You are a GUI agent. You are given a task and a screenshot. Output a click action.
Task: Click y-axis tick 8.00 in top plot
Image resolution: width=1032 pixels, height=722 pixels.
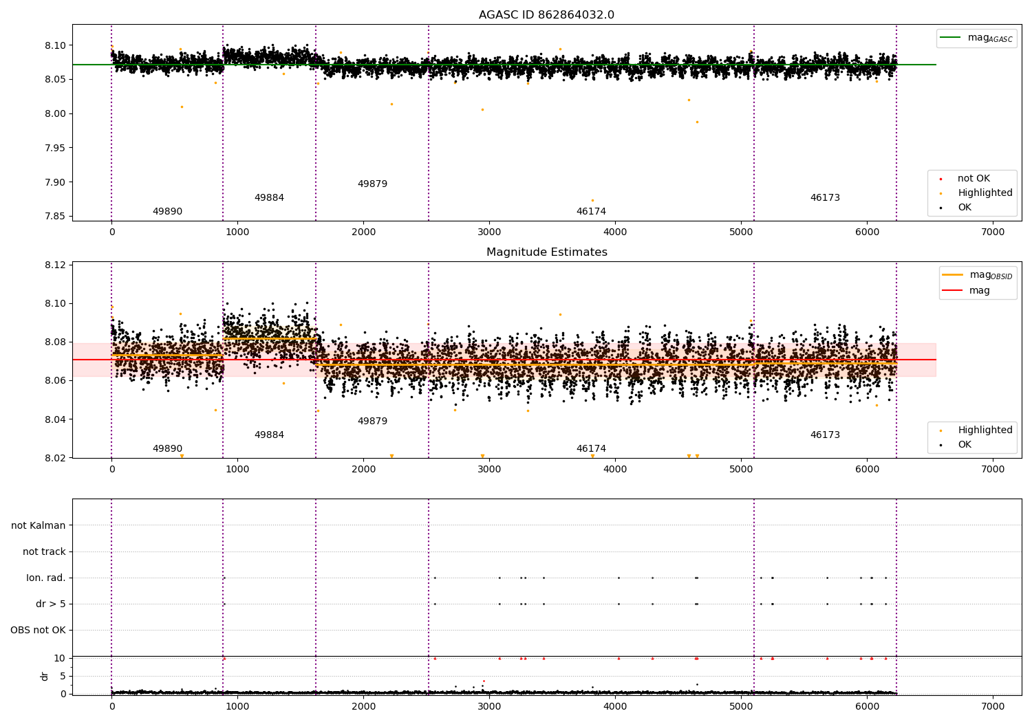55,114
